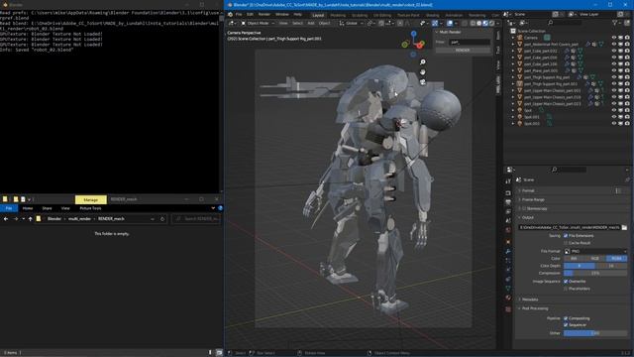
Task: Select the Render properties tab icon
Action: pos(508,193)
